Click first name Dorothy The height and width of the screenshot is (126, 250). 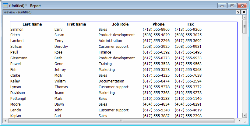(61, 47)
